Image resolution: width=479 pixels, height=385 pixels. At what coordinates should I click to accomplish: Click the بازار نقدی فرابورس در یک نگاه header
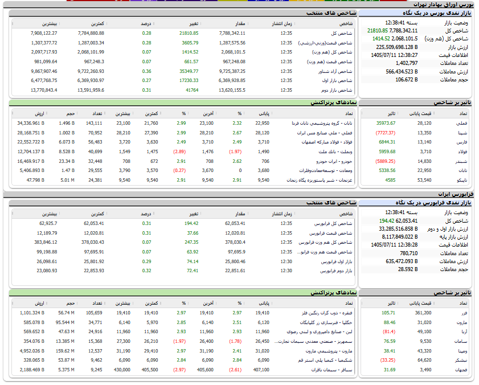pos(433,203)
